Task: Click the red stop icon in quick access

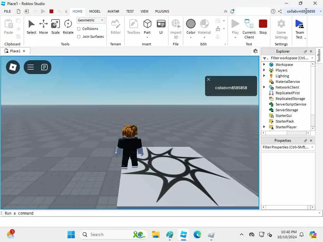Action: 51,11
